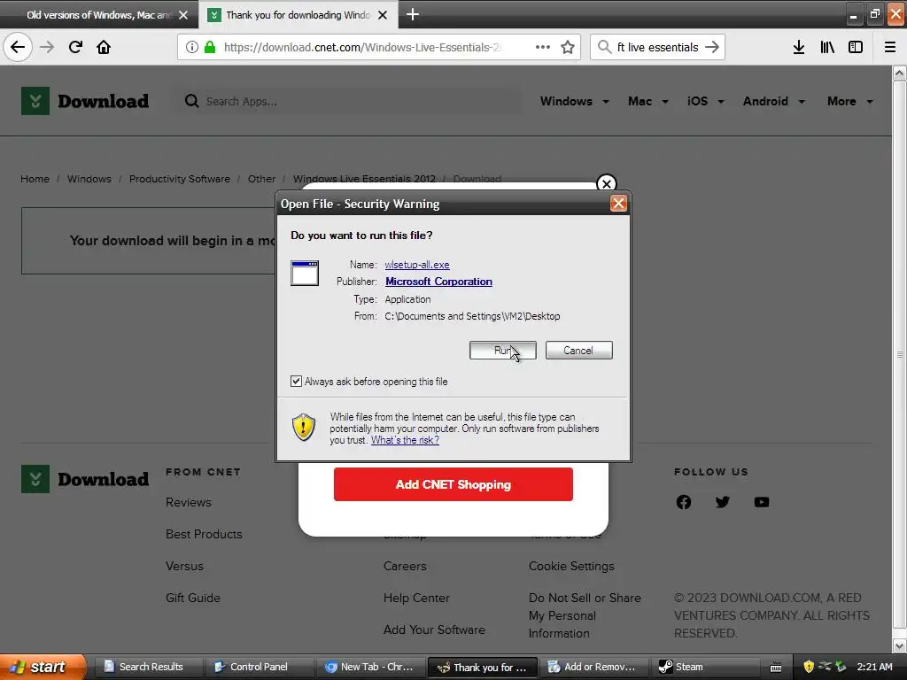Click the browser Back arrow button
The height and width of the screenshot is (680, 907).
(x=18, y=47)
